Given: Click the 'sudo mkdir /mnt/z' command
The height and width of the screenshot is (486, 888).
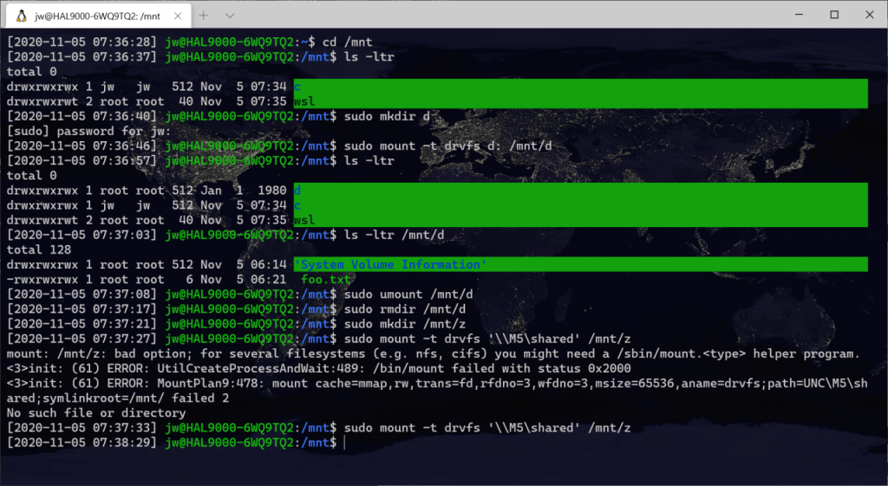Looking at the screenshot, I should [x=404, y=324].
